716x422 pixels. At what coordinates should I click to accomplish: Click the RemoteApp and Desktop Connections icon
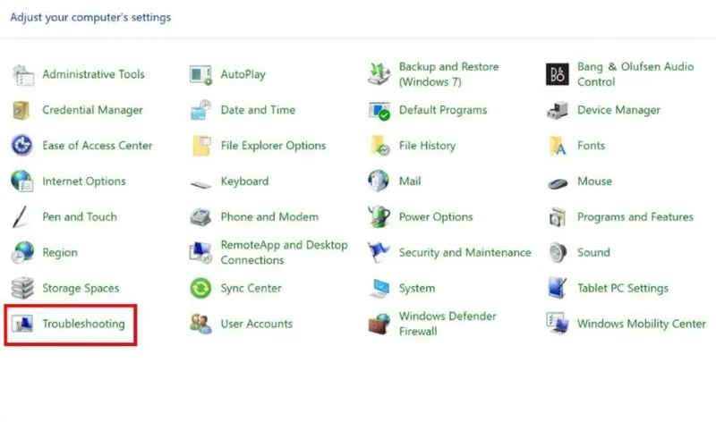click(x=200, y=252)
